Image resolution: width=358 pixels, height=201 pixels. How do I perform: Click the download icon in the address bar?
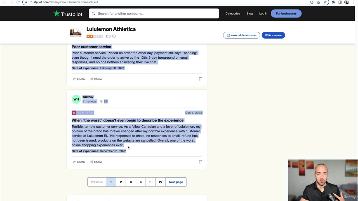312,2
